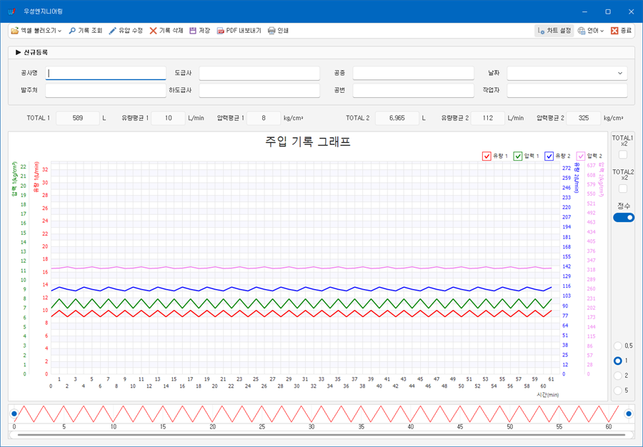Open 차트 설정 chart settings
The image size is (643, 447).
point(554,31)
